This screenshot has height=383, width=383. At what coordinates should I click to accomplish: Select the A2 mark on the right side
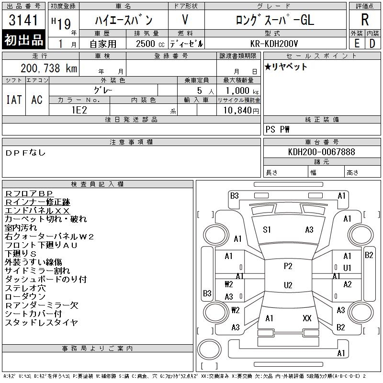[x=348, y=284]
